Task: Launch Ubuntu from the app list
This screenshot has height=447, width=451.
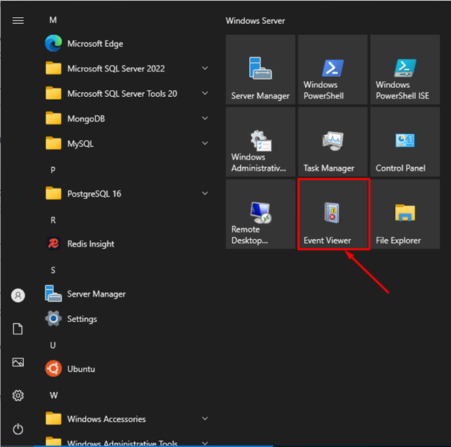Action: pyautogui.click(x=127, y=369)
